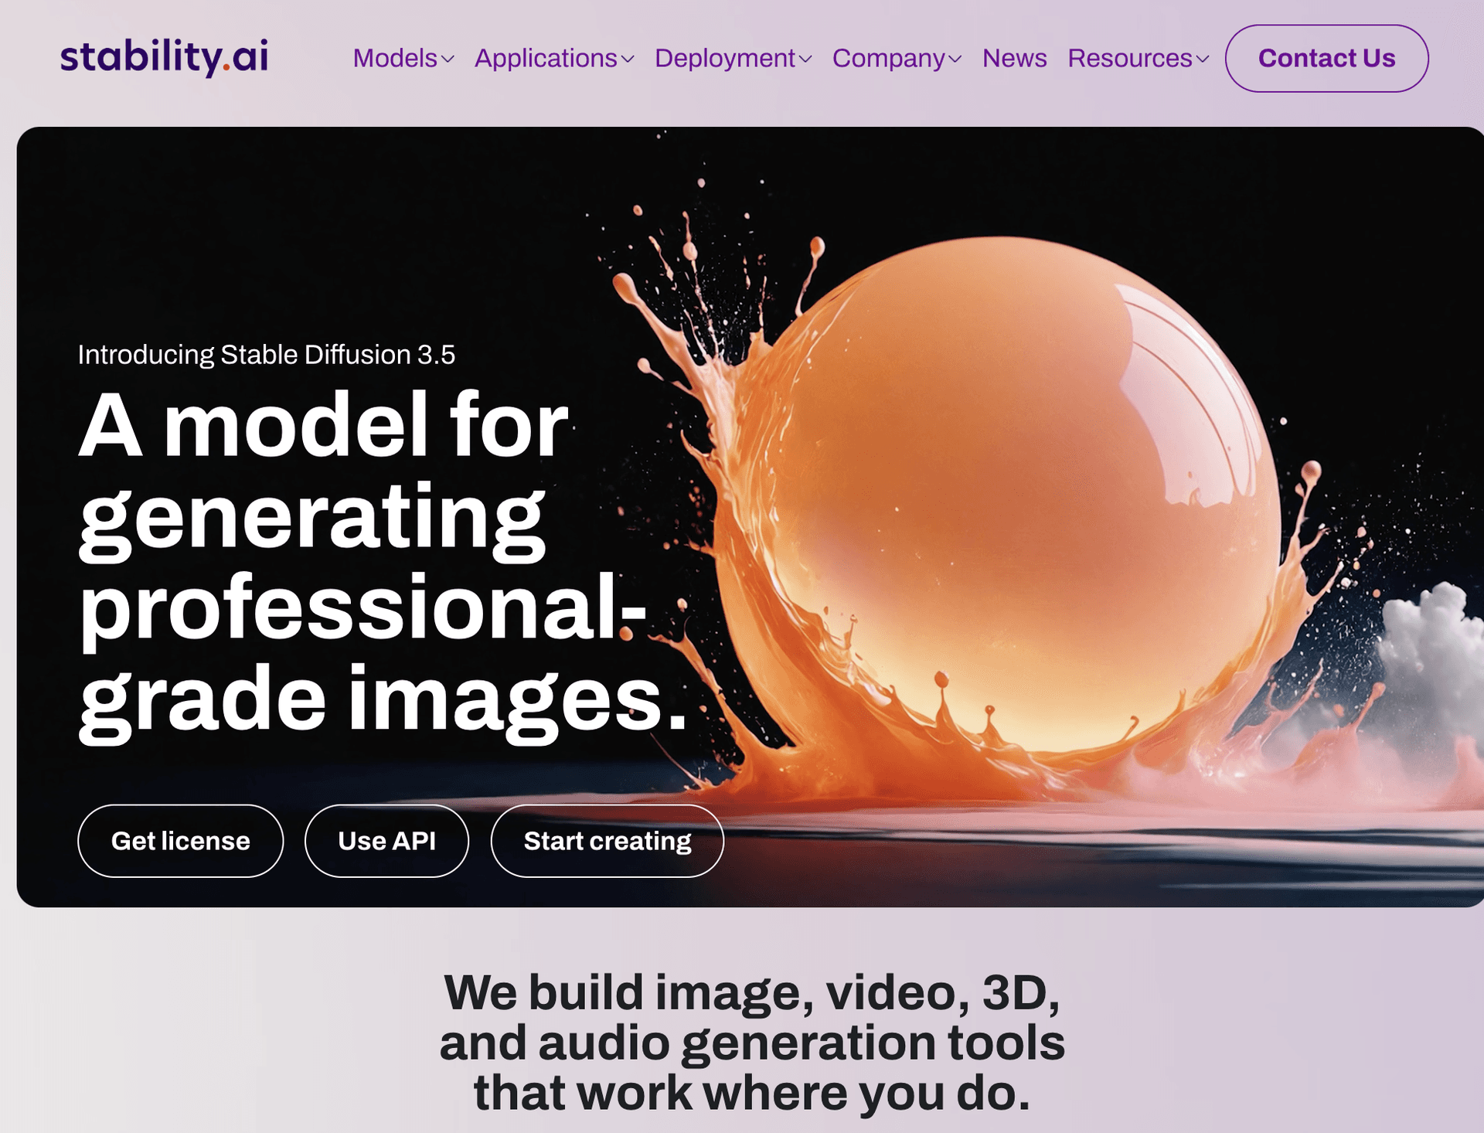Click the 'We build image, video, 3D' heading
Viewport: 1484px width, 1133px height.
tap(751, 1043)
